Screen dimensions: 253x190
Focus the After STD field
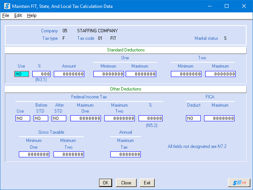pos(59,118)
